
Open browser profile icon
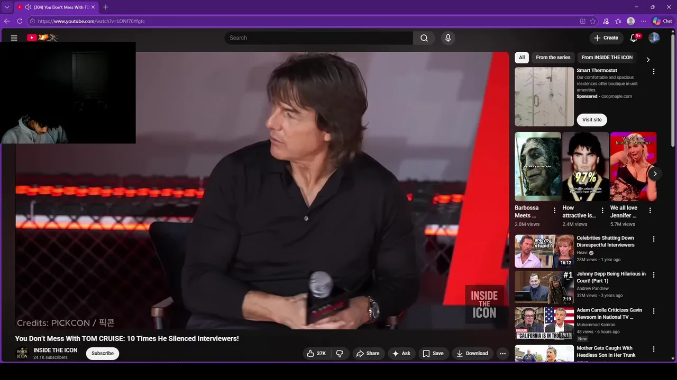(630, 21)
